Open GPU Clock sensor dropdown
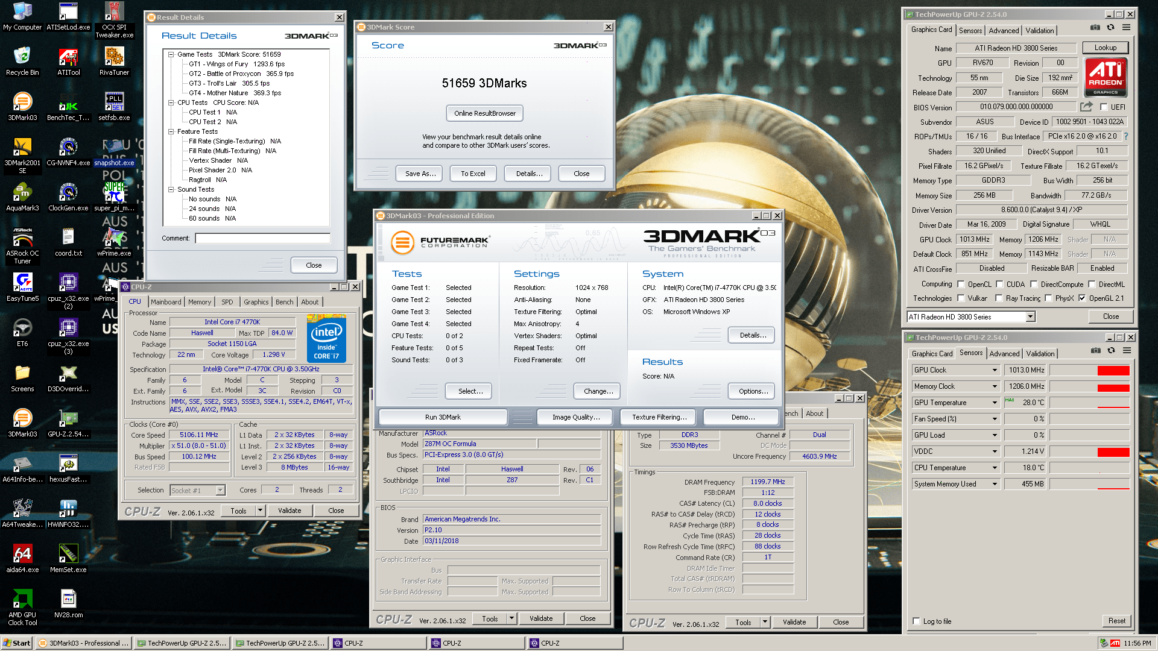The image size is (1158, 651). 995,370
